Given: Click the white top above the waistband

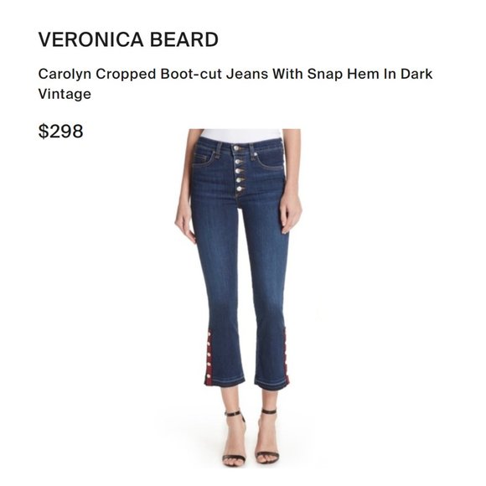Looking at the screenshot, I should (x=242, y=136).
